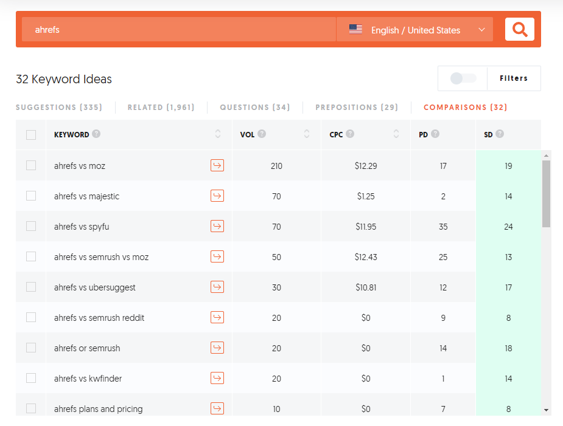Click the SD value 24
563x426 pixels.
[508, 227]
